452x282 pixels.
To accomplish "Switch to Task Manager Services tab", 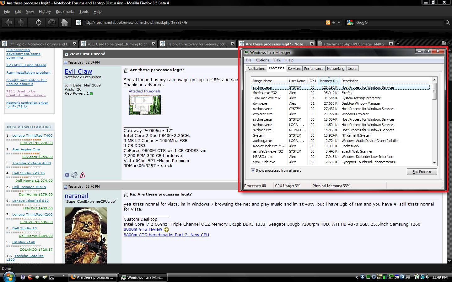I will pos(294,69).
